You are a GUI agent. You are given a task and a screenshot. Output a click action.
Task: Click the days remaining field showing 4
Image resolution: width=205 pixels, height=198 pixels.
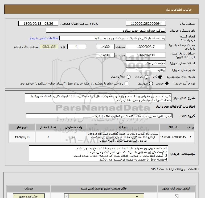pos(77,47)
